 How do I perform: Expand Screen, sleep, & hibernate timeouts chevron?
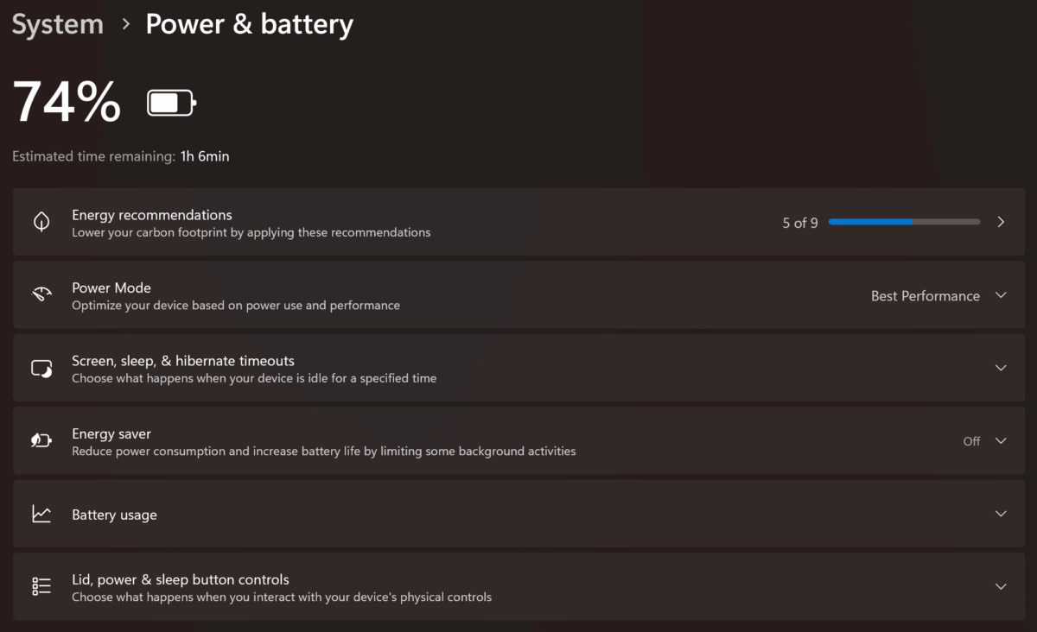1001,368
